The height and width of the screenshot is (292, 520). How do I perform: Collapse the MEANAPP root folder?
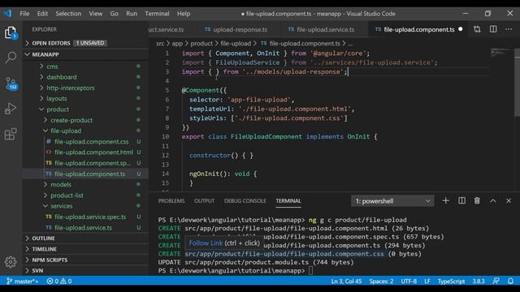(x=45, y=54)
